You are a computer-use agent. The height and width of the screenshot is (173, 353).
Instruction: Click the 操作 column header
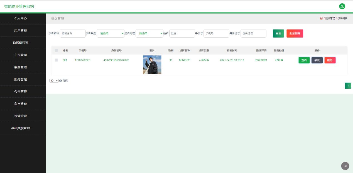[317, 51]
